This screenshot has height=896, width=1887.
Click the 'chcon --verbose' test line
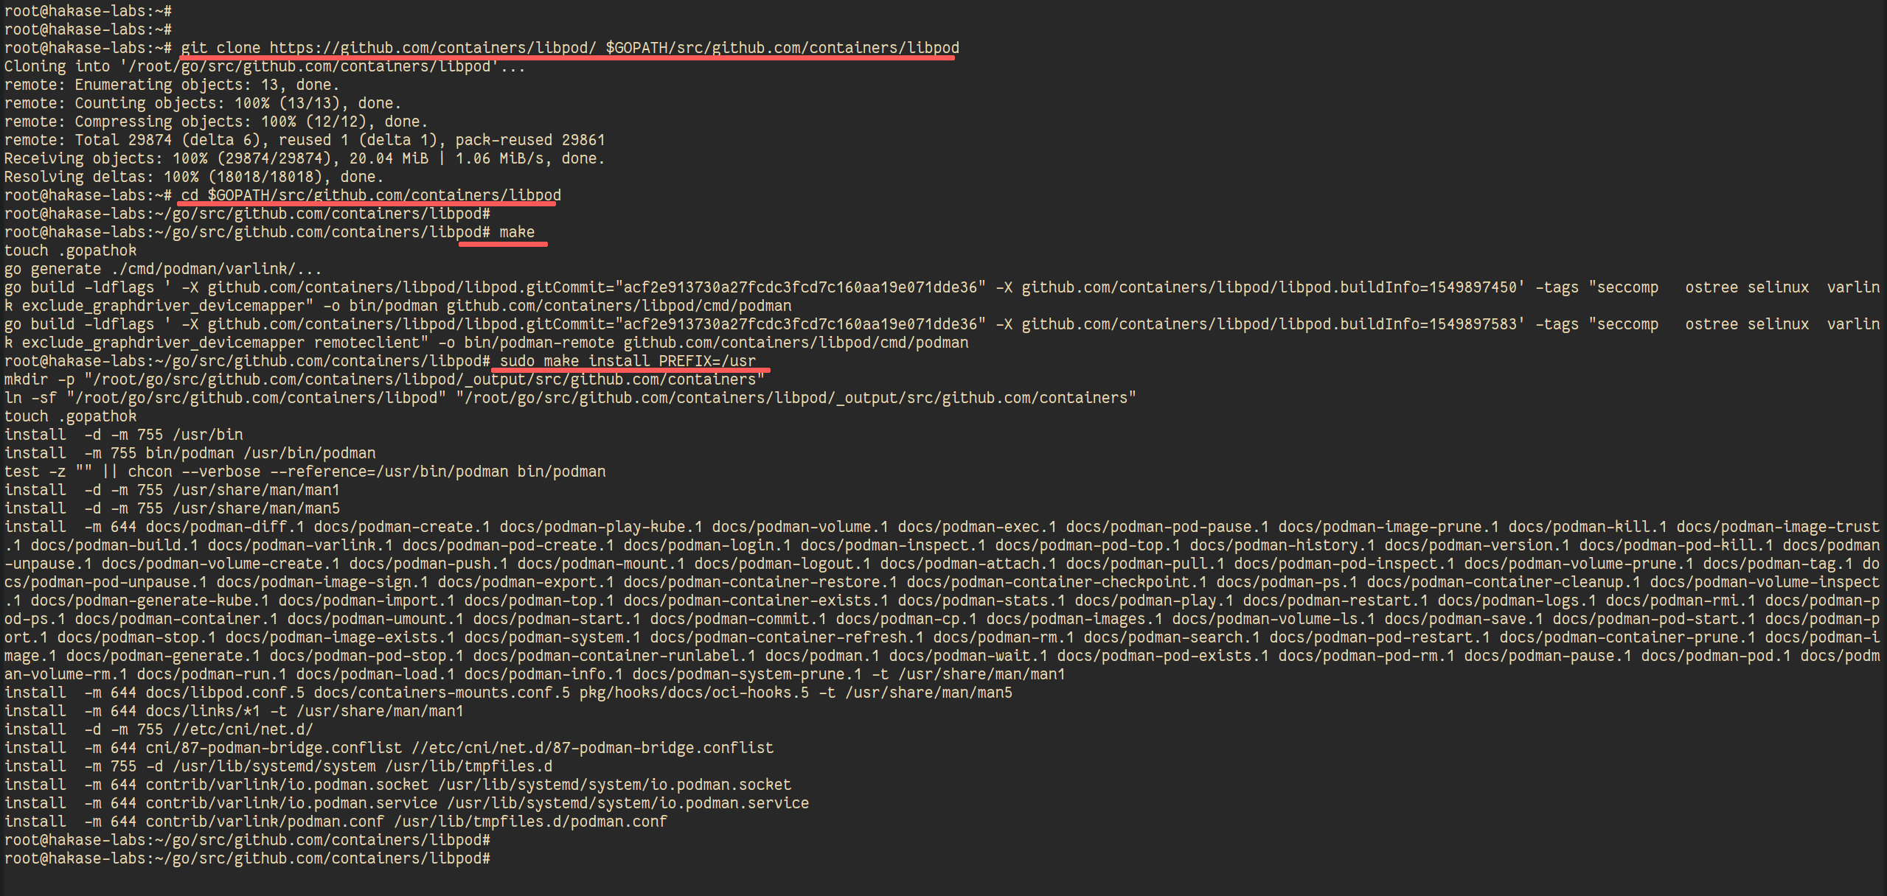click(305, 472)
